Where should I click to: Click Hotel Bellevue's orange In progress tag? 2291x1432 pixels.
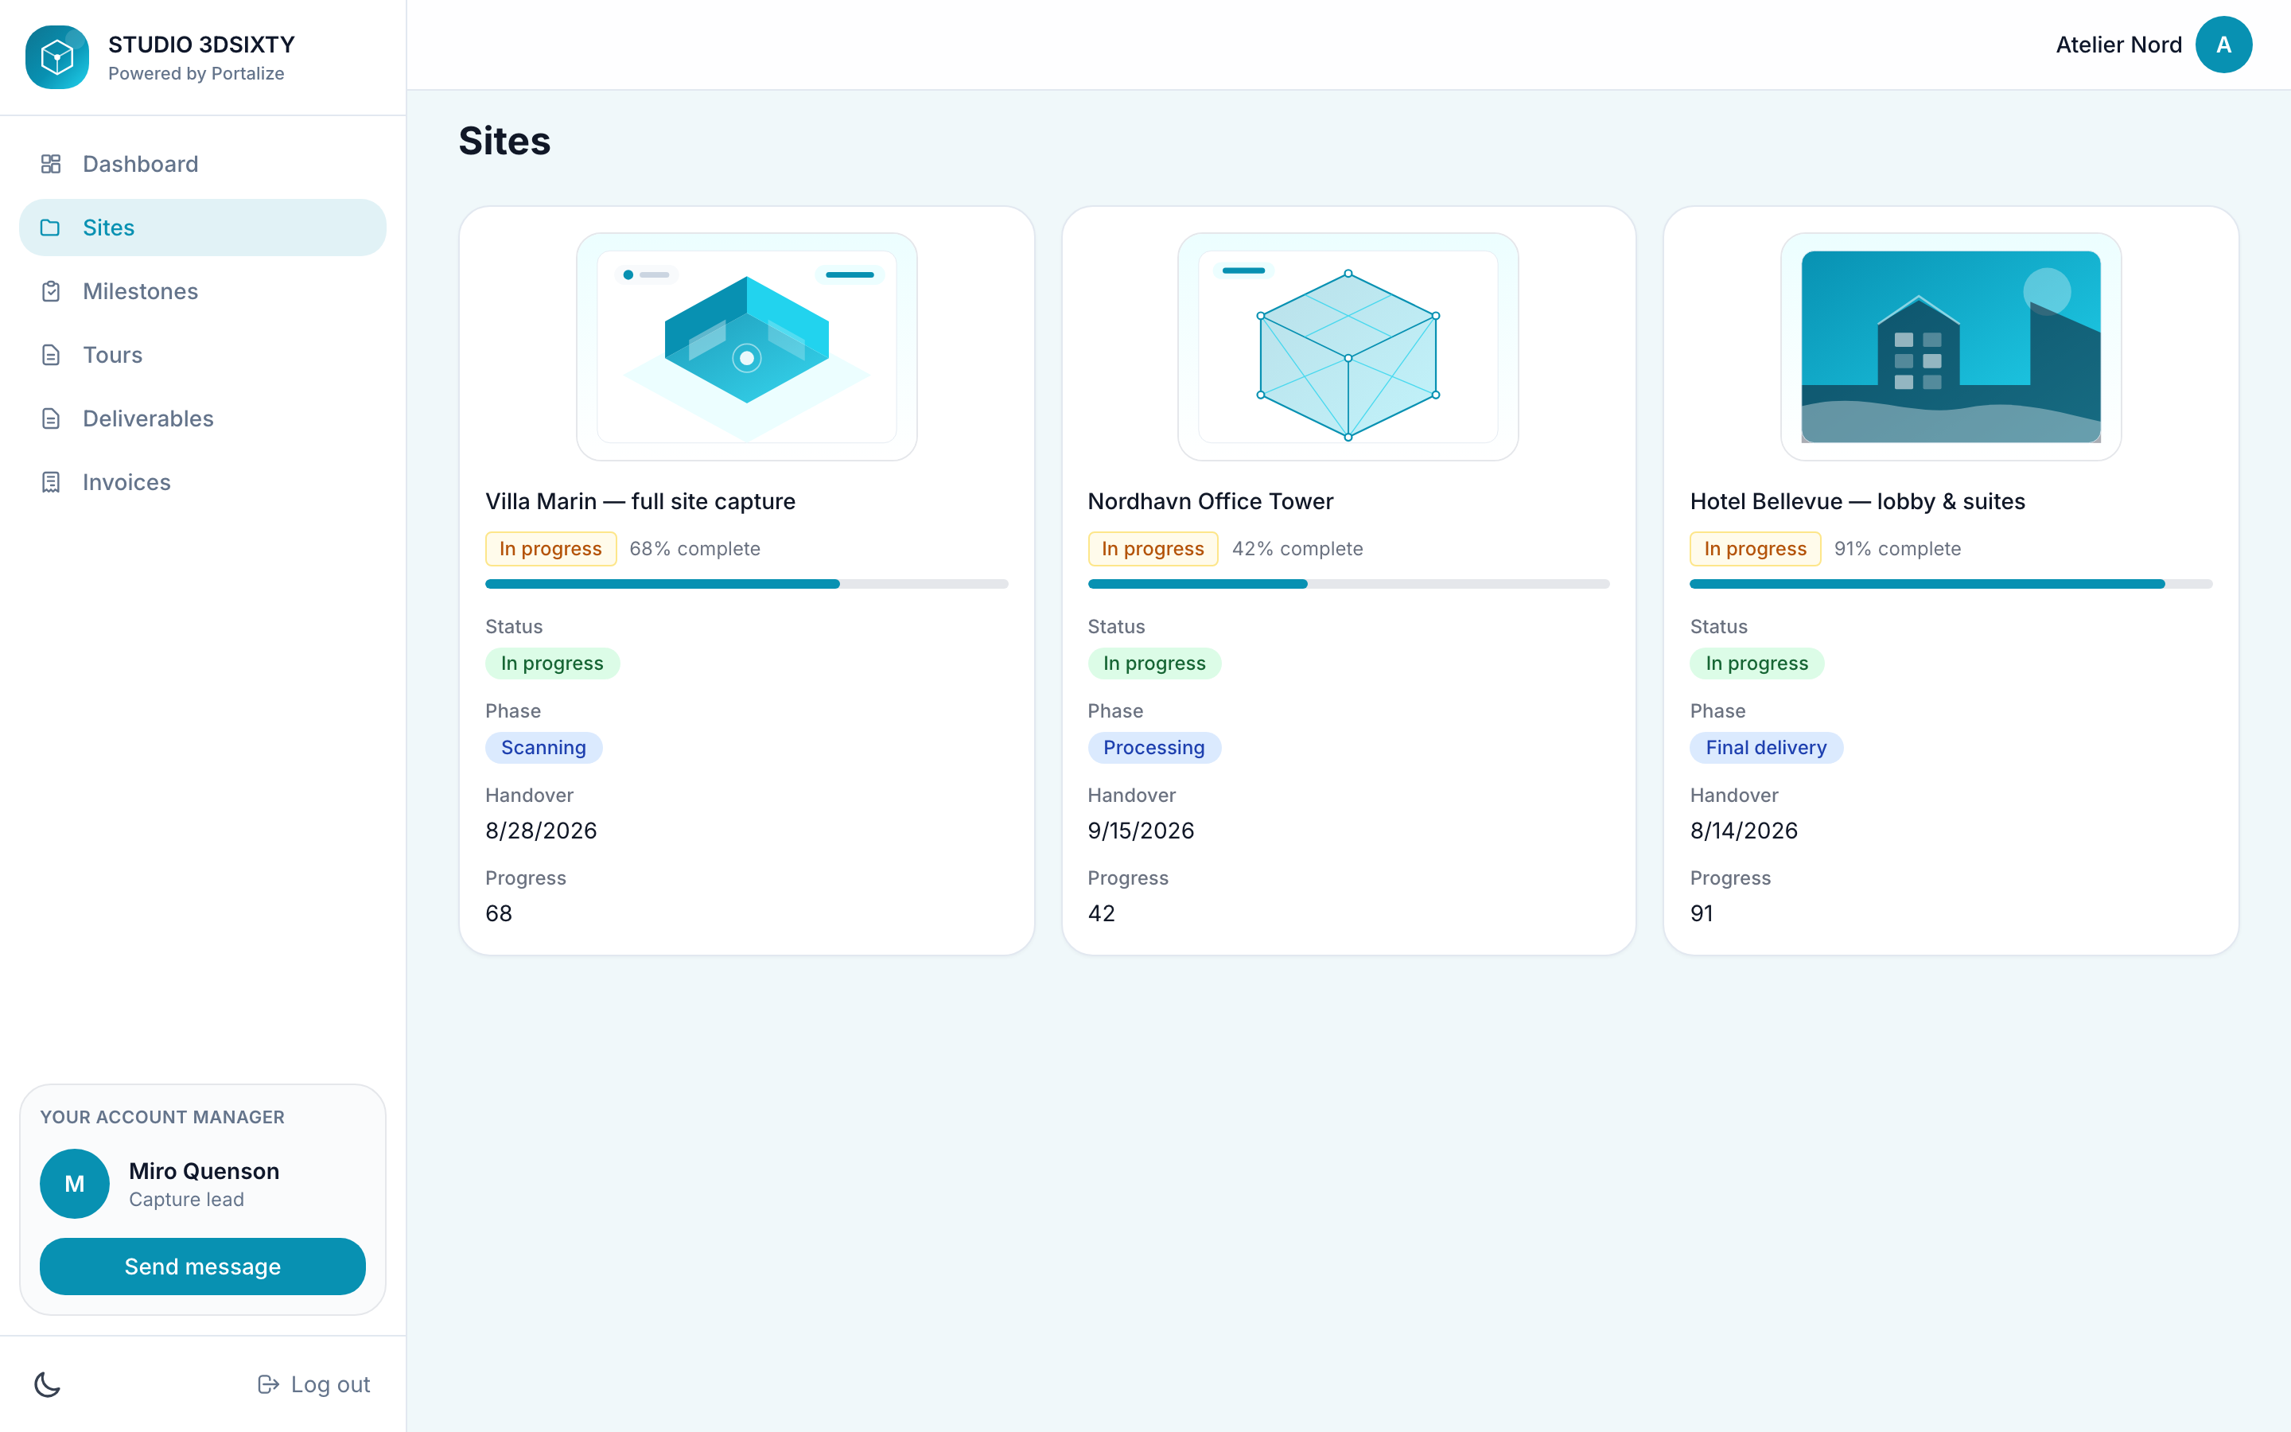pyautogui.click(x=1754, y=548)
